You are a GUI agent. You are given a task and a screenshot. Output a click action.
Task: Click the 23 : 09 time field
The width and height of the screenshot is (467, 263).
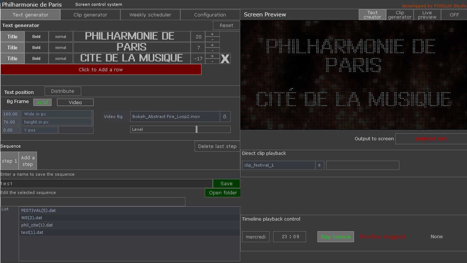coord(290,237)
